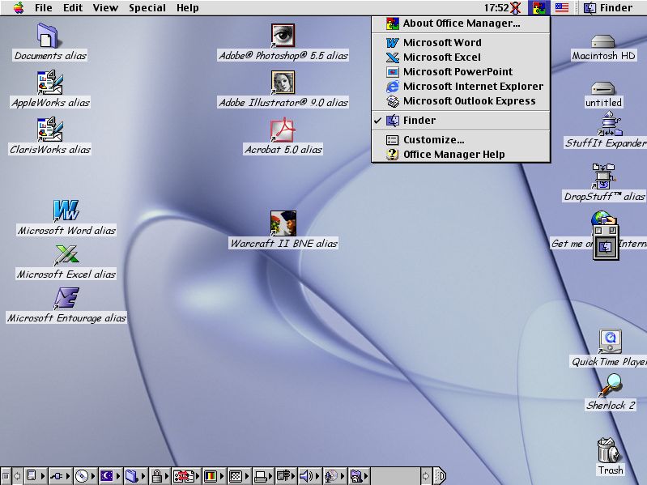Image resolution: width=647 pixels, height=485 pixels.
Task: Choose Microsoft Internet Explorer in the menu
Action: point(461,86)
